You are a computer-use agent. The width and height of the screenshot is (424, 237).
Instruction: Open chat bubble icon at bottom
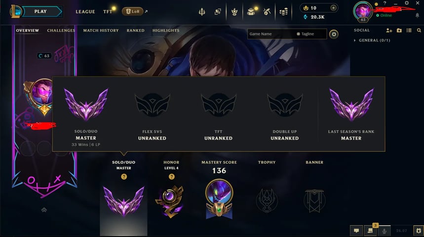356,231
